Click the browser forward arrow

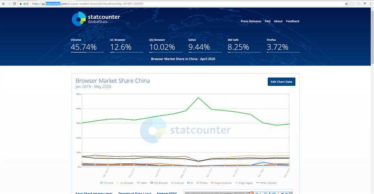[x=9, y=4]
